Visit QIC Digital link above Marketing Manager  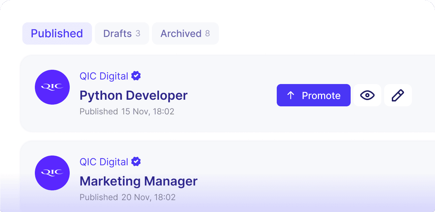coord(104,162)
